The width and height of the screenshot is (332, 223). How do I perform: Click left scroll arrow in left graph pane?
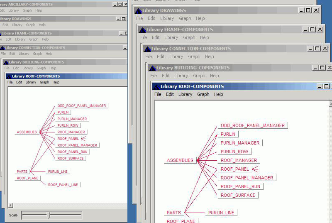(x=10, y=205)
